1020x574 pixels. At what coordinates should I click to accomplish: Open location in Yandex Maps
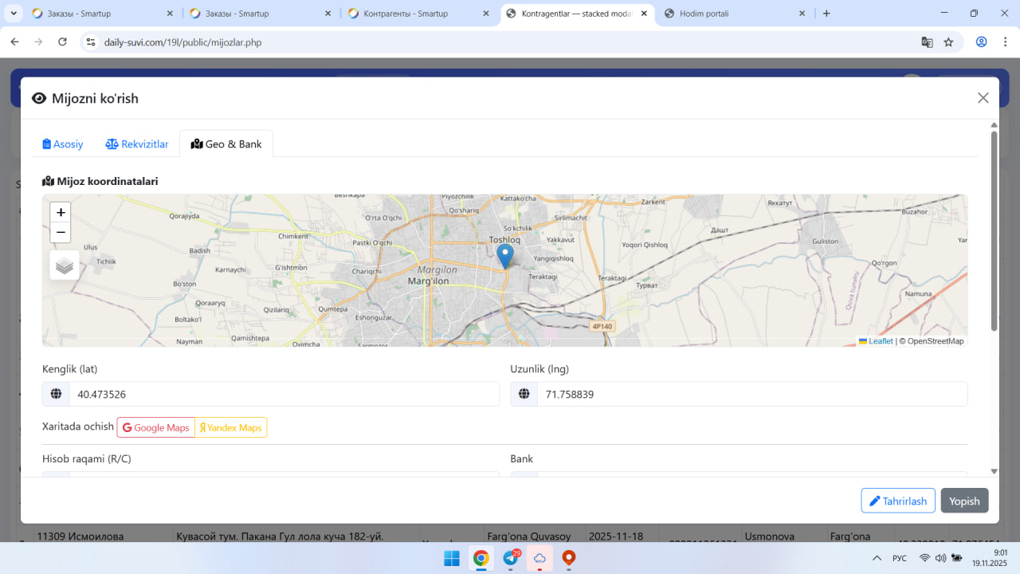pos(231,428)
